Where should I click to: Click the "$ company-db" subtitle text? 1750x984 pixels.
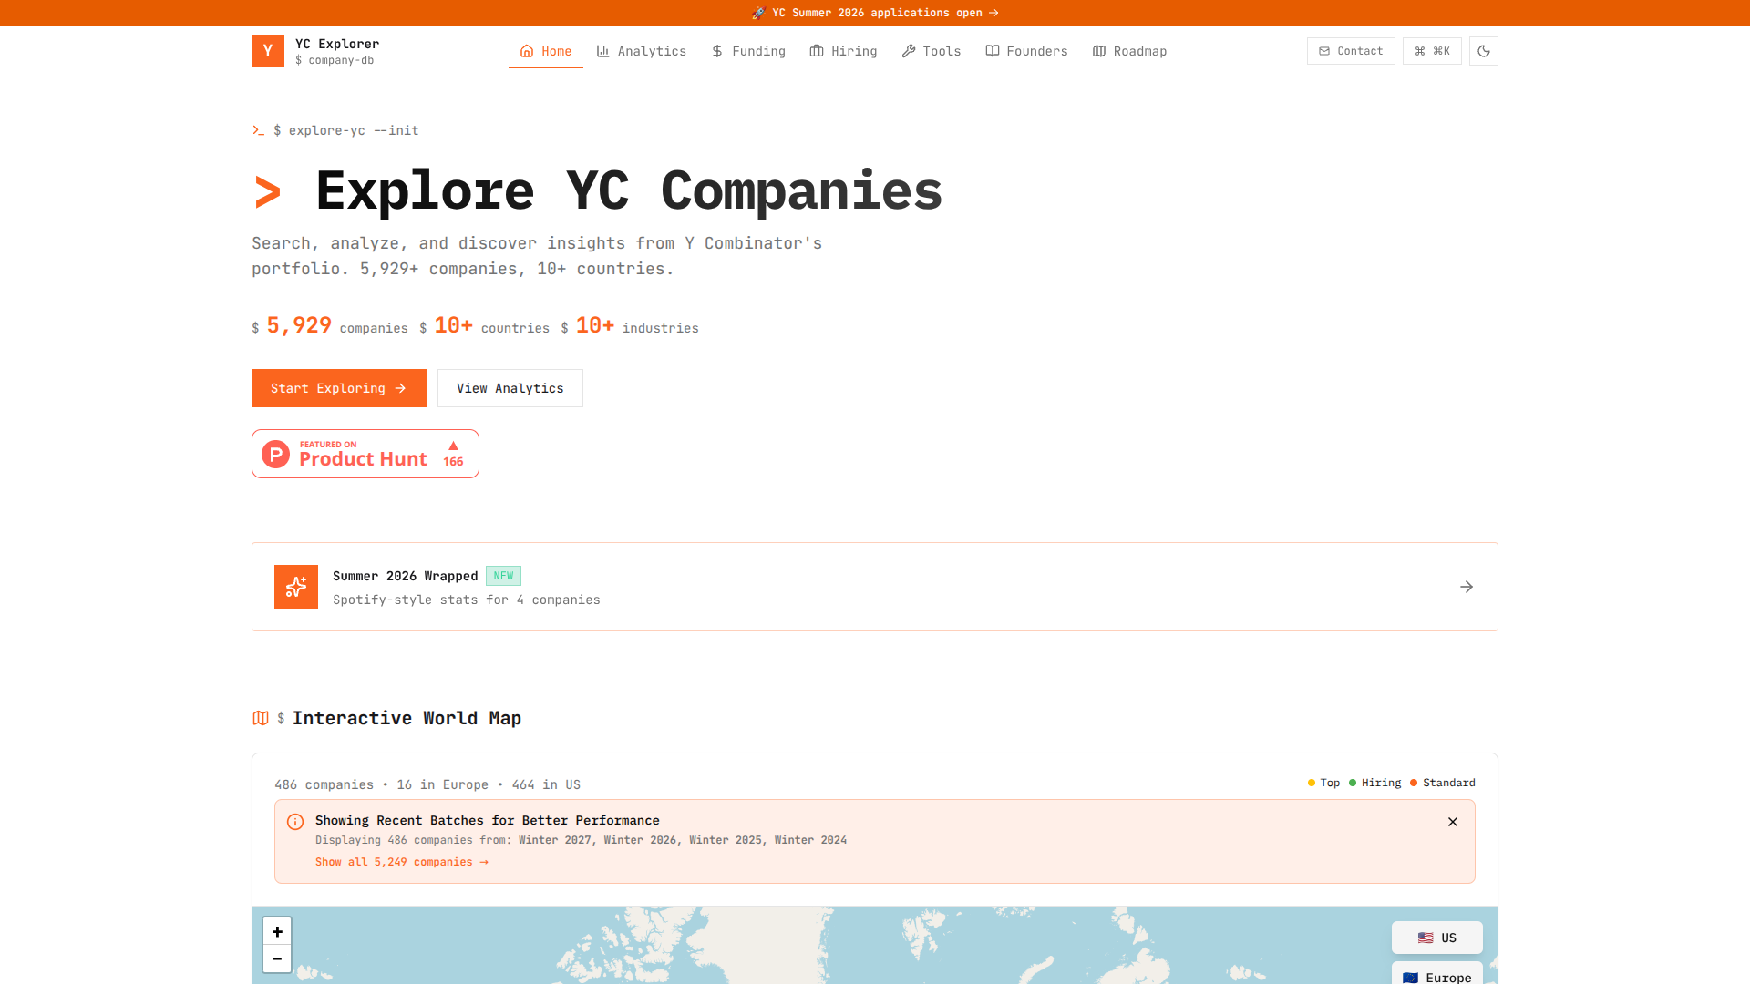(335, 60)
